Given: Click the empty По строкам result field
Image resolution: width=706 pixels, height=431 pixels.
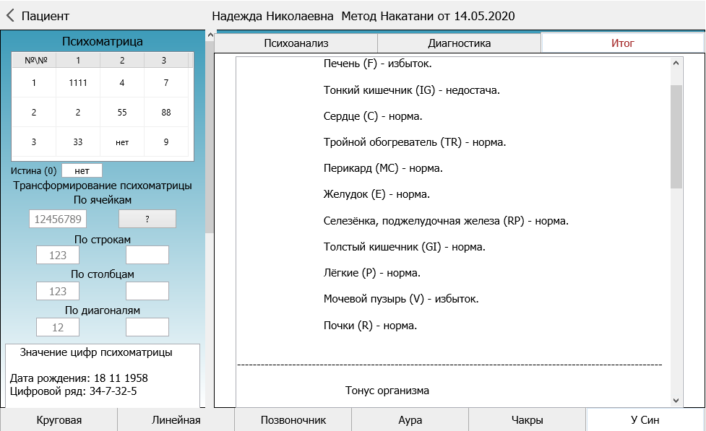Looking at the screenshot, I should (147, 255).
